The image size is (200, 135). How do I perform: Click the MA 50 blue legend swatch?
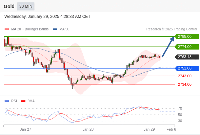(x=55, y=29)
